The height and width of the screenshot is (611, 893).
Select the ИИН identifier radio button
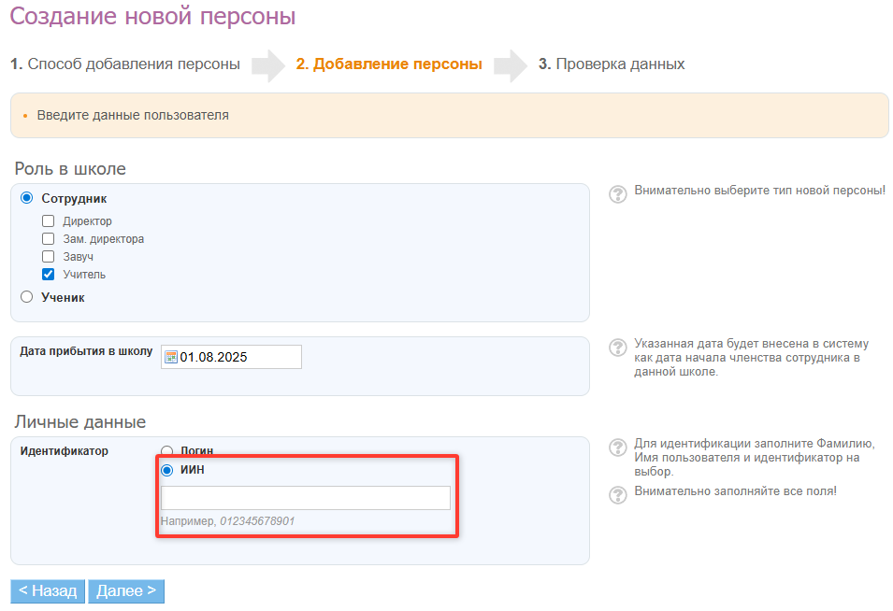point(167,470)
